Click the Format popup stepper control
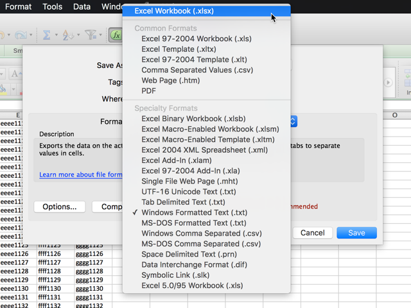The height and width of the screenshot is (308, 411). click(293, 121)
